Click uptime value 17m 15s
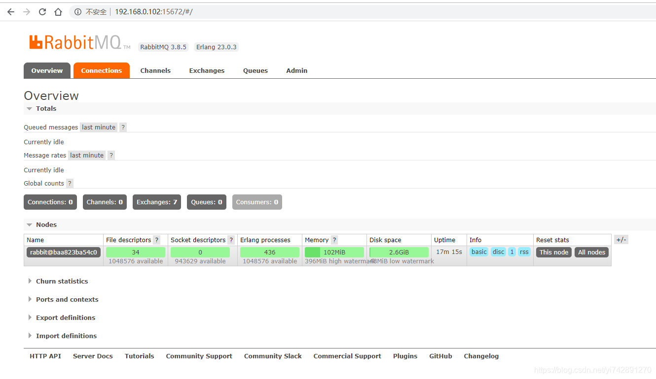The width and height of the screenshot is (656, 379). 449,252
